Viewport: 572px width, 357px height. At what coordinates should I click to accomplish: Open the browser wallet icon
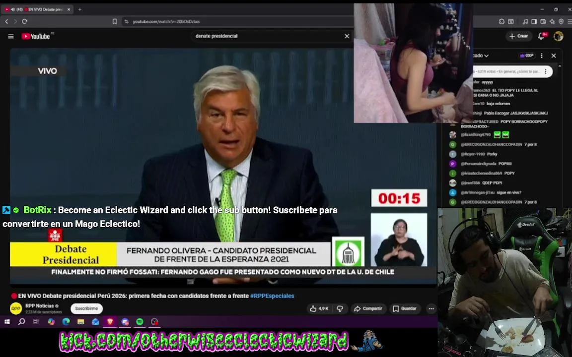[543, 21]
